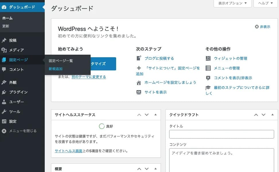Click the comment icon beside コメントを表示/非表示
Screen dimensions: 279x172
(x=208, y=78)
